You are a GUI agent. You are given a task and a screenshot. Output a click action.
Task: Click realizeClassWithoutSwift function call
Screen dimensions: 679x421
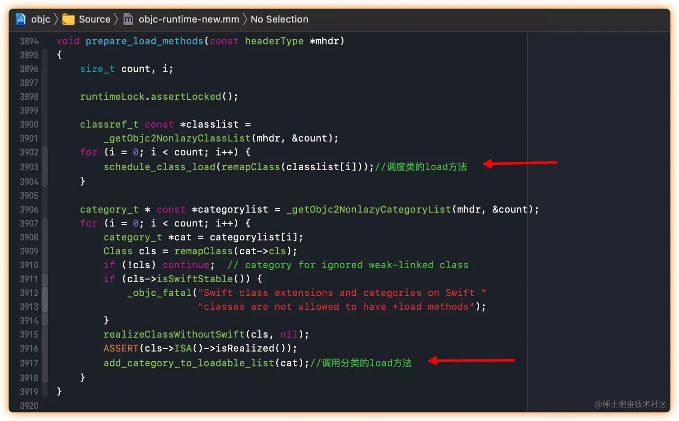pos(174,335)
